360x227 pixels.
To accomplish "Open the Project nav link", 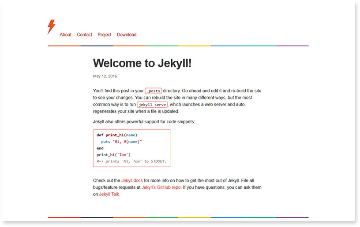I will point(105,35).
